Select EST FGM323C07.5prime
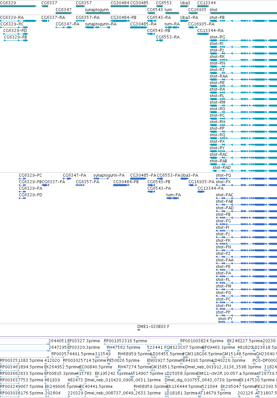 [183, 347]
